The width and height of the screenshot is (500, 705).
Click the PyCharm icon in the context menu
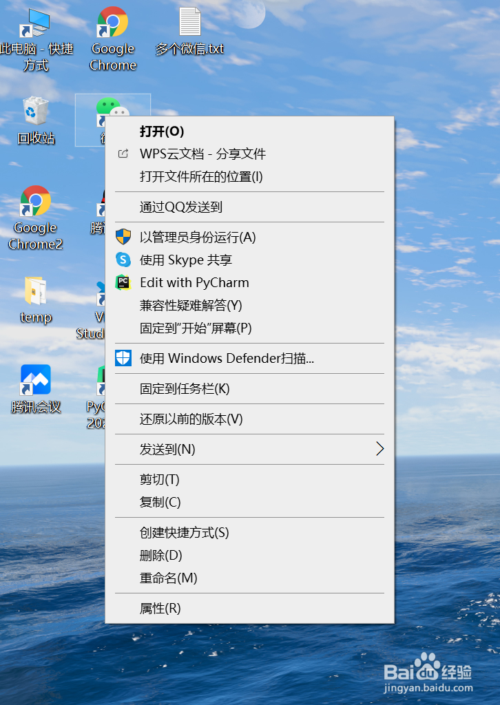123,282
